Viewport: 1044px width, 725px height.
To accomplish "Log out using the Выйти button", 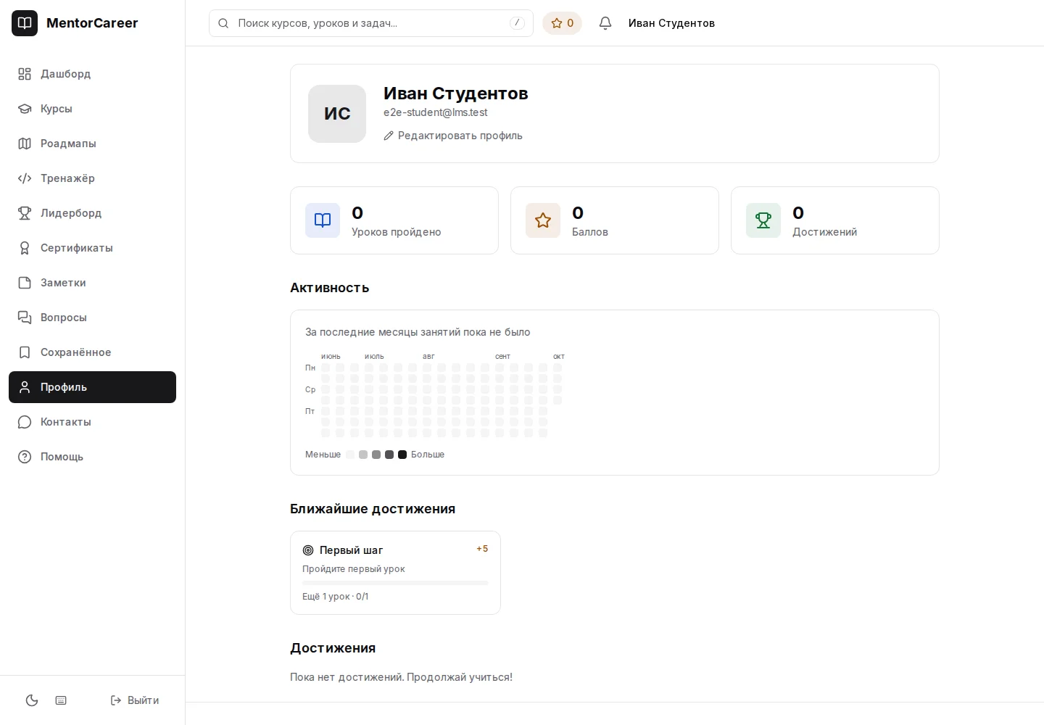I will point(134,700).
